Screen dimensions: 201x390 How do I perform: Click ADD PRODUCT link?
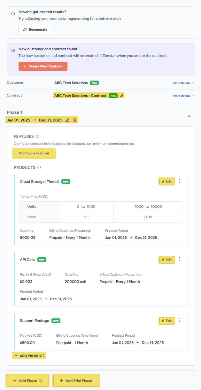coord(29,356)
